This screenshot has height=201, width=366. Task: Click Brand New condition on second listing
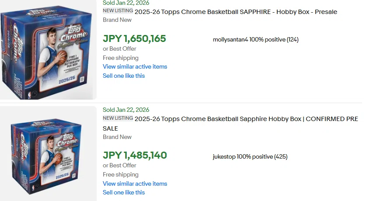[117, 137]
